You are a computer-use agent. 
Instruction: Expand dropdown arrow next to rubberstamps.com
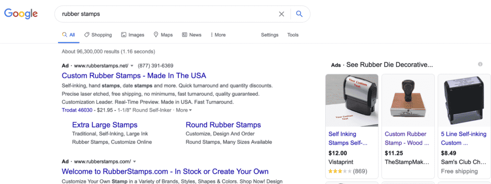[134, 162]
